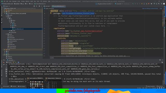Click the green Run button
166x93 pixels.
coord(133,4)
